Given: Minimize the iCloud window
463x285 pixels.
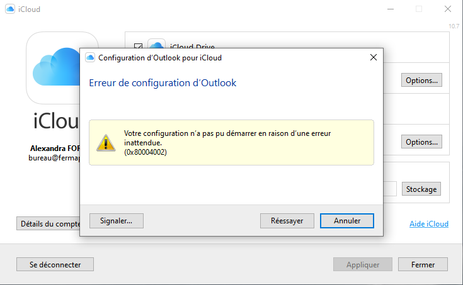Looking at the screenshot, I should click(x=391, y=9).
